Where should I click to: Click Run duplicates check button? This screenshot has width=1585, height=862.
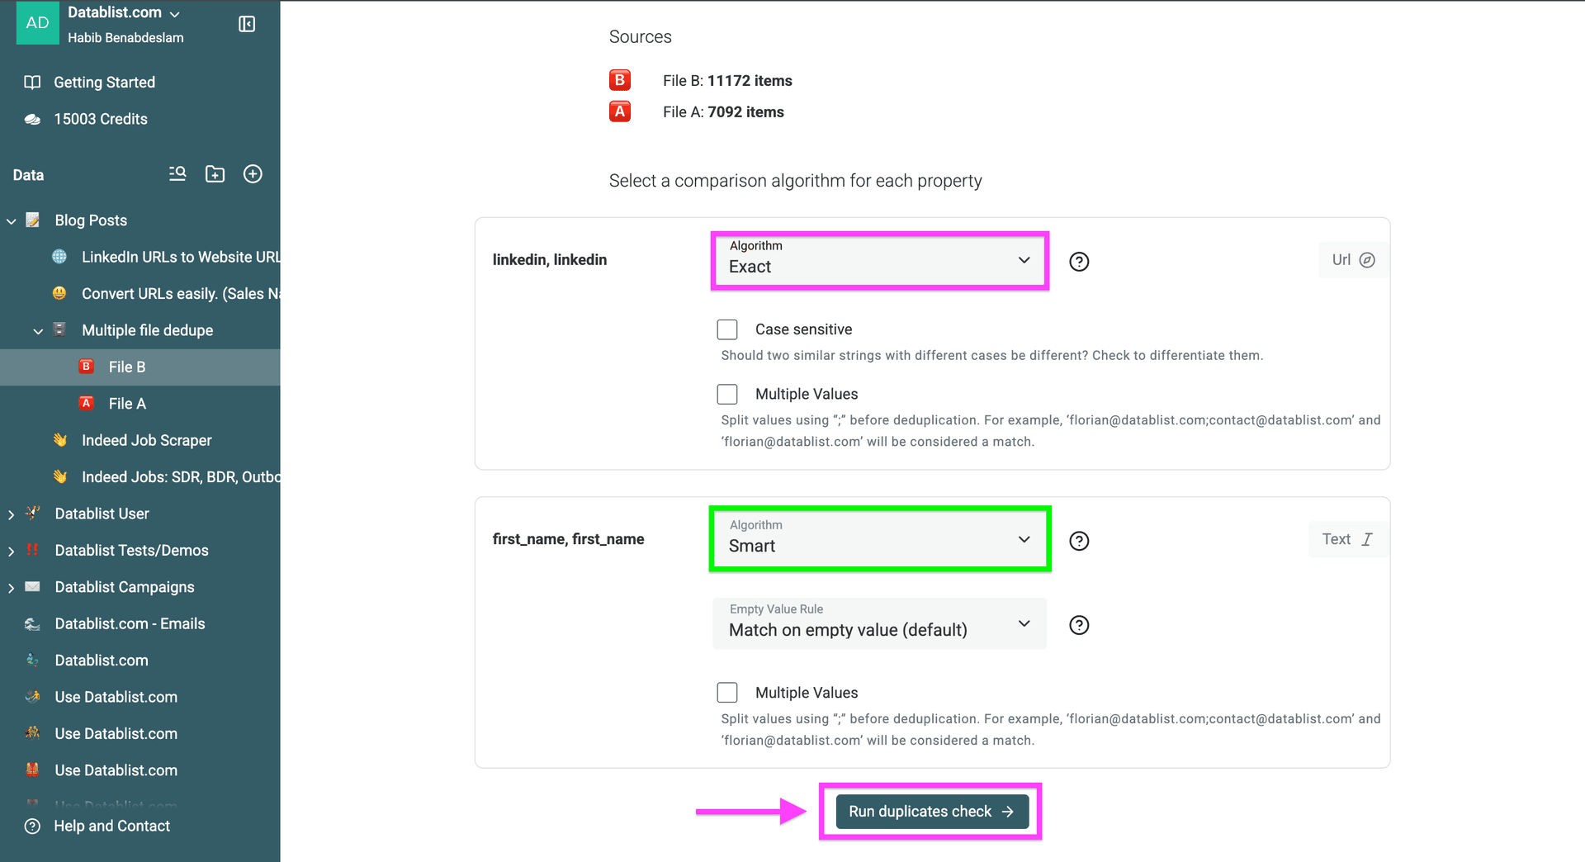pyautogui.click(x=931, y=812)
